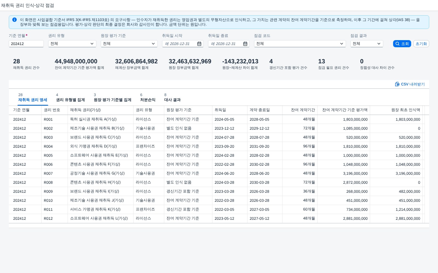438x273 pixels.
Task: Click cell 브랜드 사용권 재취득 C(가상)
Action: pyautogui.click(x=100, y=137)
